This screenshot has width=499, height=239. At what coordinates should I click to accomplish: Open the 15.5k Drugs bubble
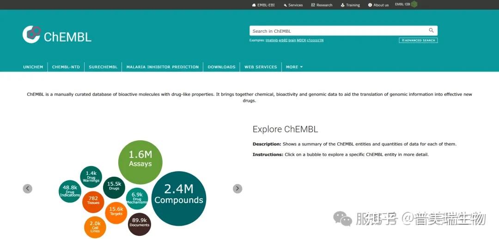coord(114,187)
